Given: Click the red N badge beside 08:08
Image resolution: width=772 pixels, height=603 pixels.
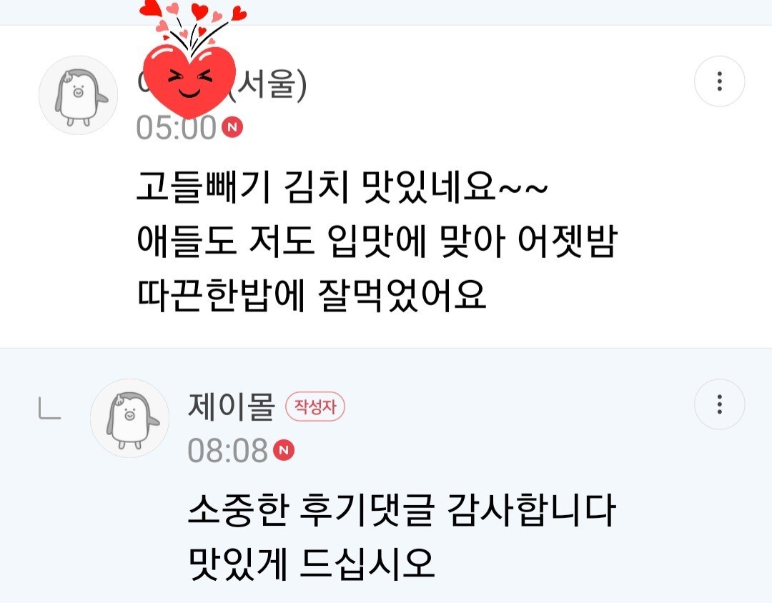Looking at the screenshot, I should tap(284, 449).
